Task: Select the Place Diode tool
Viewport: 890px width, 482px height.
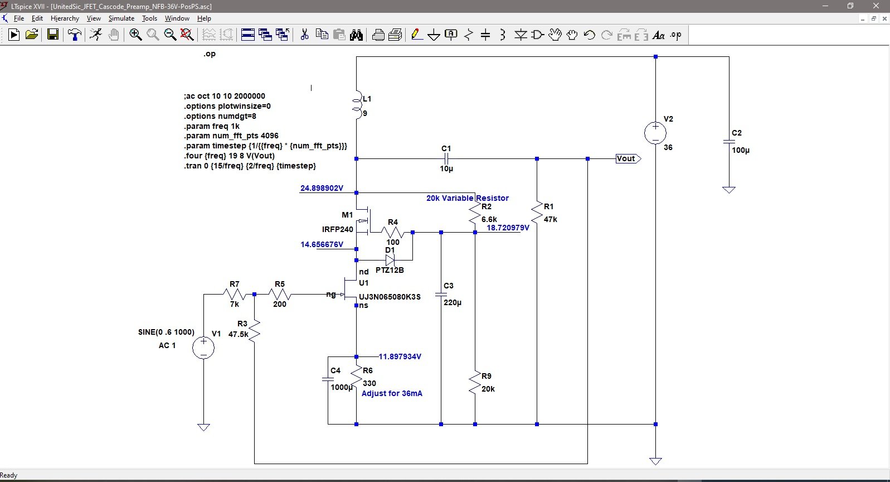Action: click(521, 35)
